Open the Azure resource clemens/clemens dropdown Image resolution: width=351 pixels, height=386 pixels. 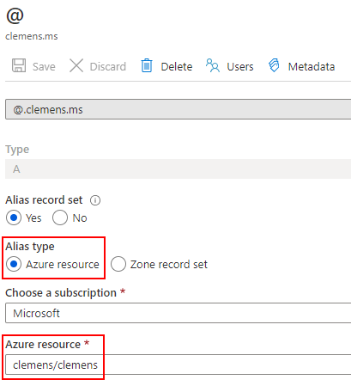pyautogui.click(x=178, y=365)
